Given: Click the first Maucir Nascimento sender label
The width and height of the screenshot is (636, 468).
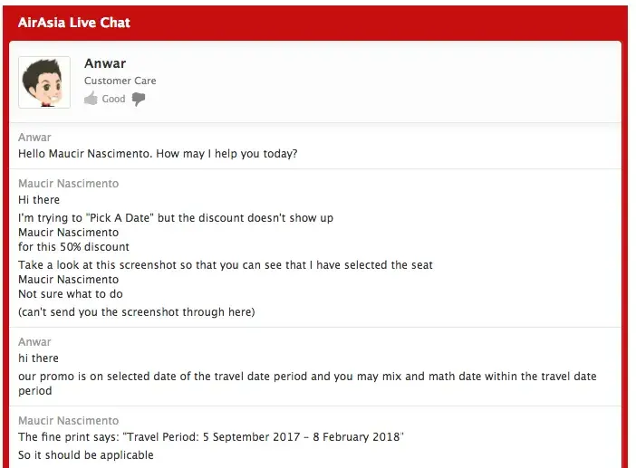Looking at the screenshot, I should click(68, 184).
